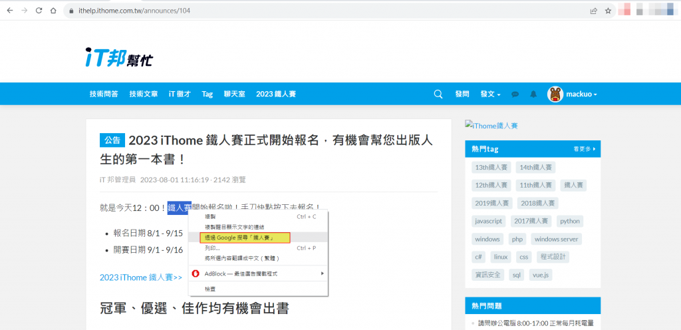Reload the page with the refresh icon
This screenshot has height=330, width=681.
point(39,11)
